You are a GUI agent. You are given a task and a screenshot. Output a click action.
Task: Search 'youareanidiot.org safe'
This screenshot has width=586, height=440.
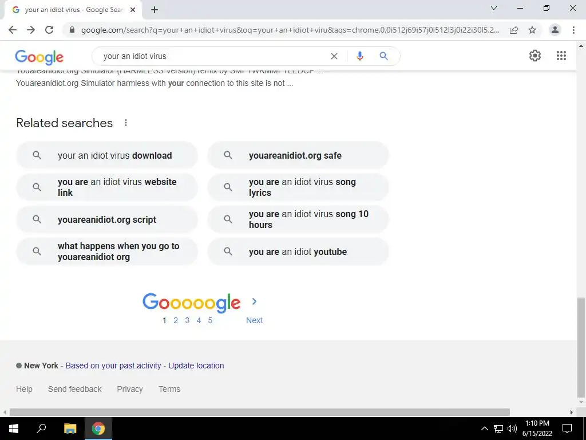[298, 155]
